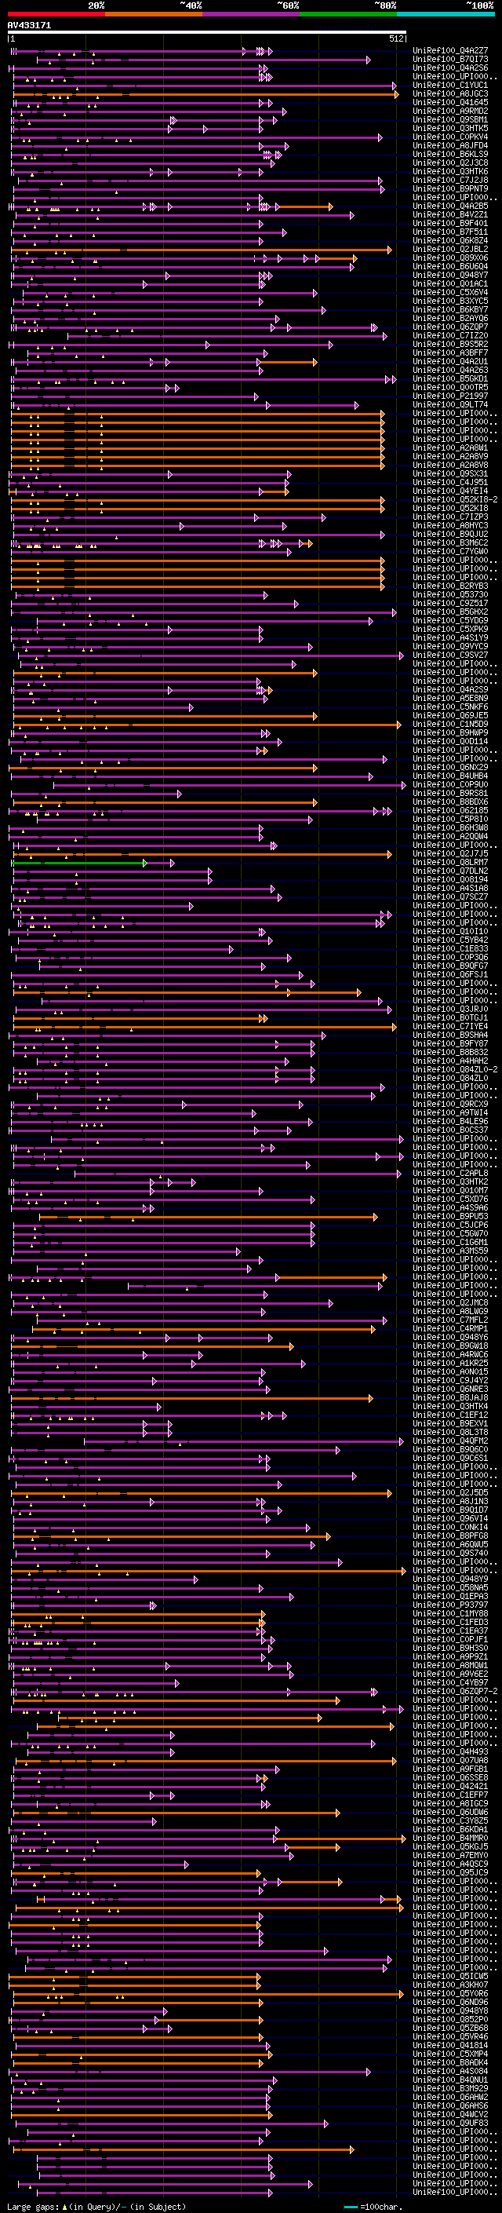Select the UniRef100_Q4A2S9 label
The height and width of the screenshot is (2213, 502).
tap(450, 689)
